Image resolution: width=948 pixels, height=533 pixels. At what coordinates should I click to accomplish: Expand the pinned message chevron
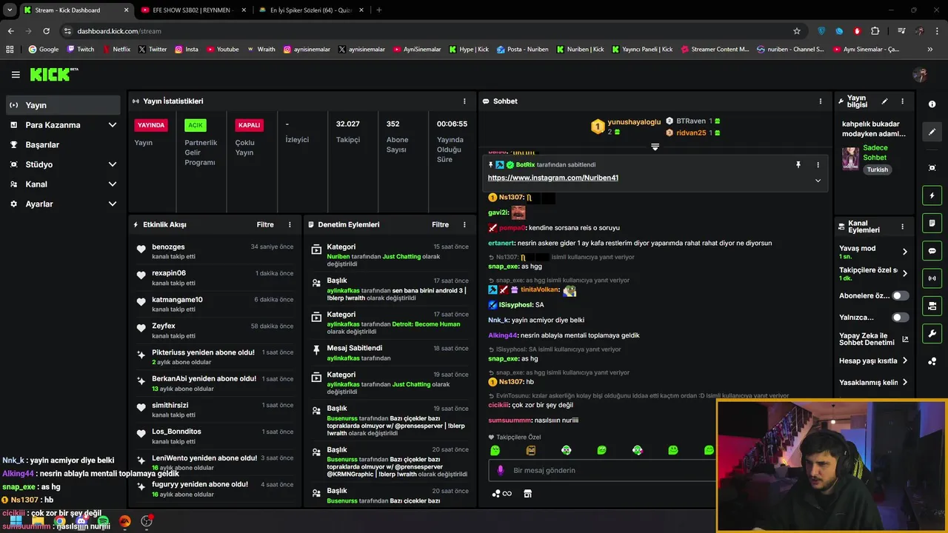pyautogui.click(x=818, y=181)
